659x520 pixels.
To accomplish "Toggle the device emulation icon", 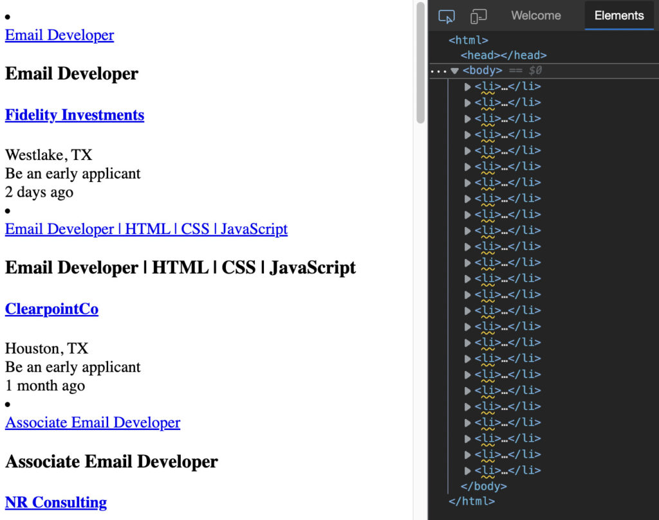I will click(478, 16).
